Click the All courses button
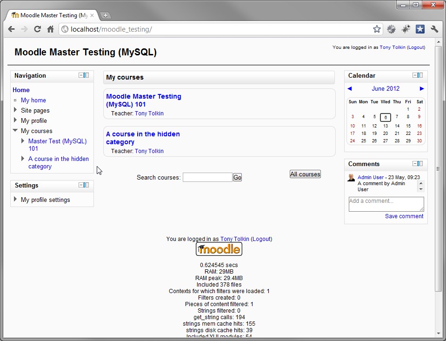This screenshot has height=341, width=446. tap(305, 174)
